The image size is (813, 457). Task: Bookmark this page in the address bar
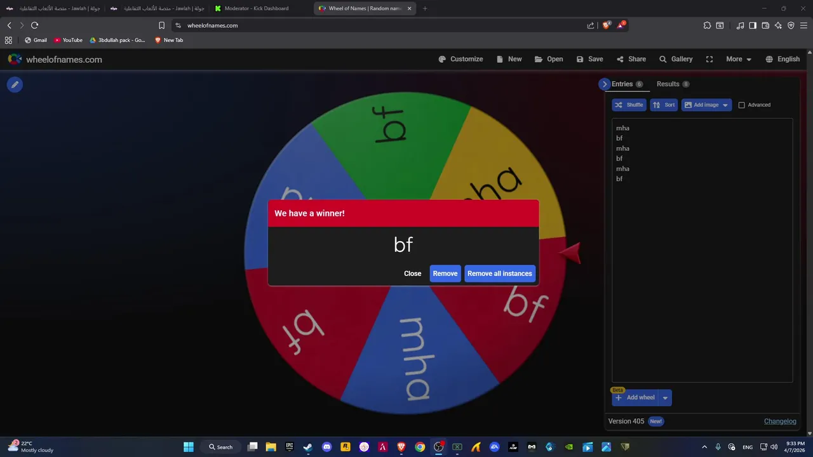[x=161, y=25]
